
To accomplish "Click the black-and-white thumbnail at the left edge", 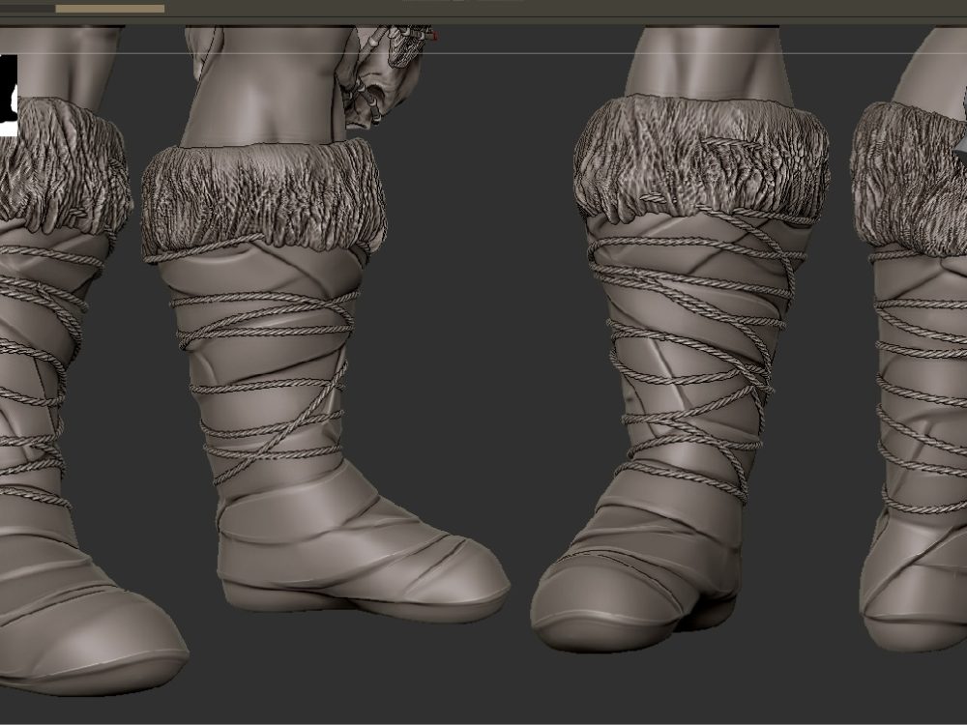I will coord(9,95).
